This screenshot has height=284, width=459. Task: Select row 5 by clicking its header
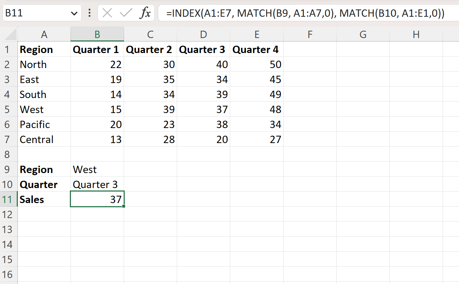coord(8,109)
